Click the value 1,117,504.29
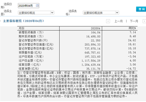This screenshot has height=102, width=146. coord(91,61)
